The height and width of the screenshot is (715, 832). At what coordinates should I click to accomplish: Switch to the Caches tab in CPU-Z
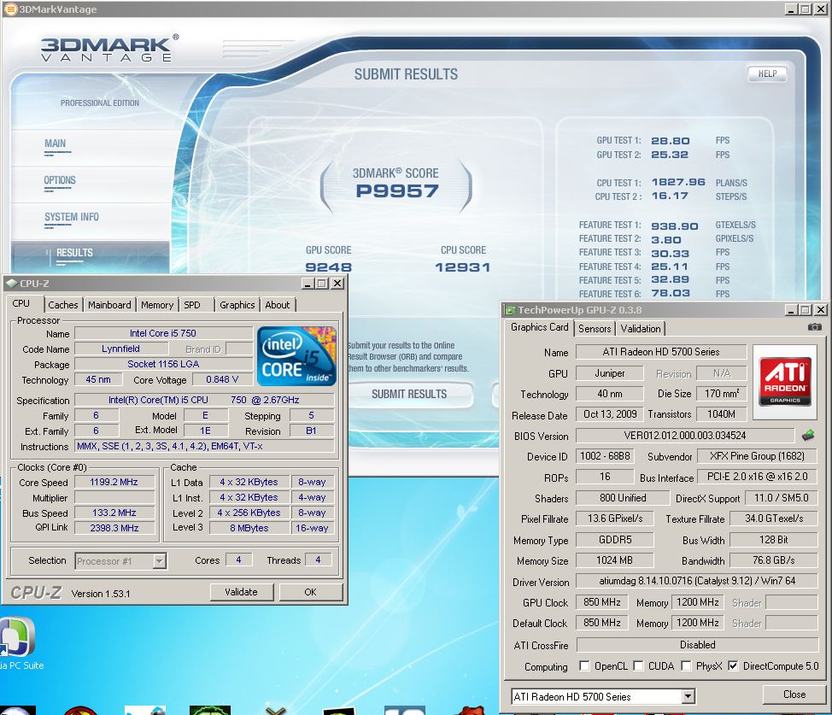pos(62,305)
